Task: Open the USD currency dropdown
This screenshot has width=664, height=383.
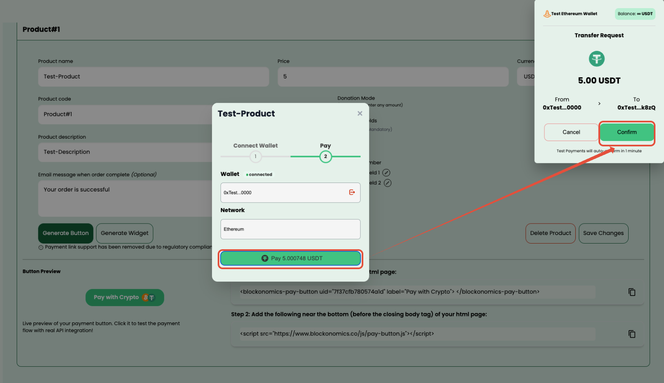Action: pyautogui.click(x=526, y=76)
